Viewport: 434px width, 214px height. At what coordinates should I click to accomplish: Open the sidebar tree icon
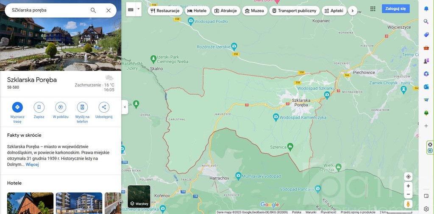pos(426,113)
